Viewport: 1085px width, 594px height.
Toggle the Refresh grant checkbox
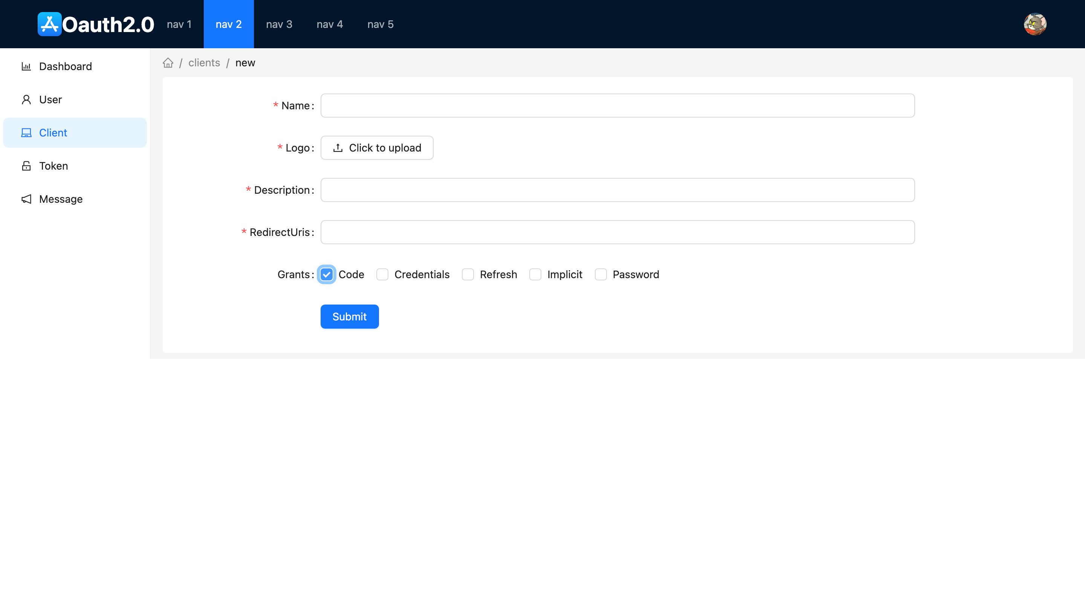(468, 274)
